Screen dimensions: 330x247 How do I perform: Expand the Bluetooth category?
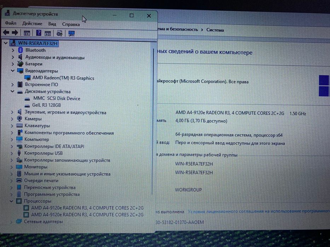[x=13, y=50]
